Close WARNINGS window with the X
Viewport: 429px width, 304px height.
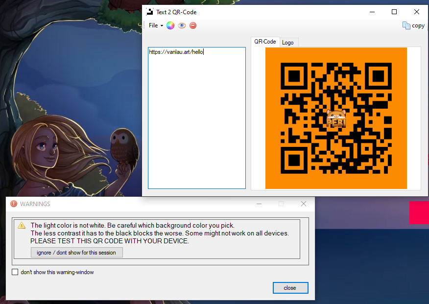(x=304, y=204)
